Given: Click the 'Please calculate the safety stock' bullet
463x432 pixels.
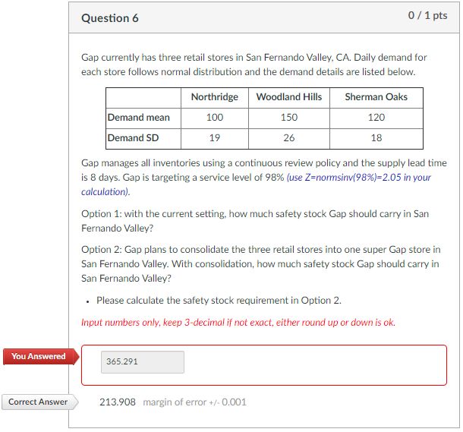Looking at the screenshot, I should [219, 301].
